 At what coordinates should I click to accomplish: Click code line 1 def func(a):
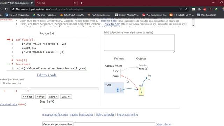25,40
